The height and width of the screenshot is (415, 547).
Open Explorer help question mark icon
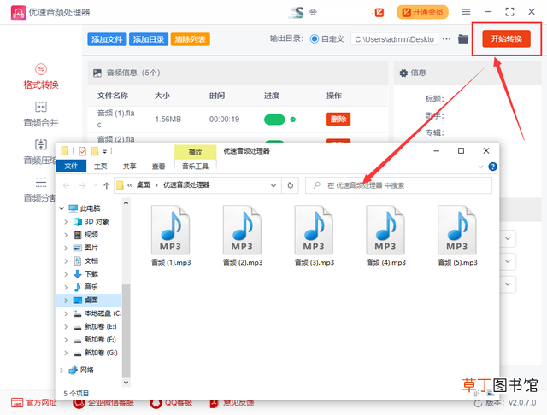coord(492,167)
